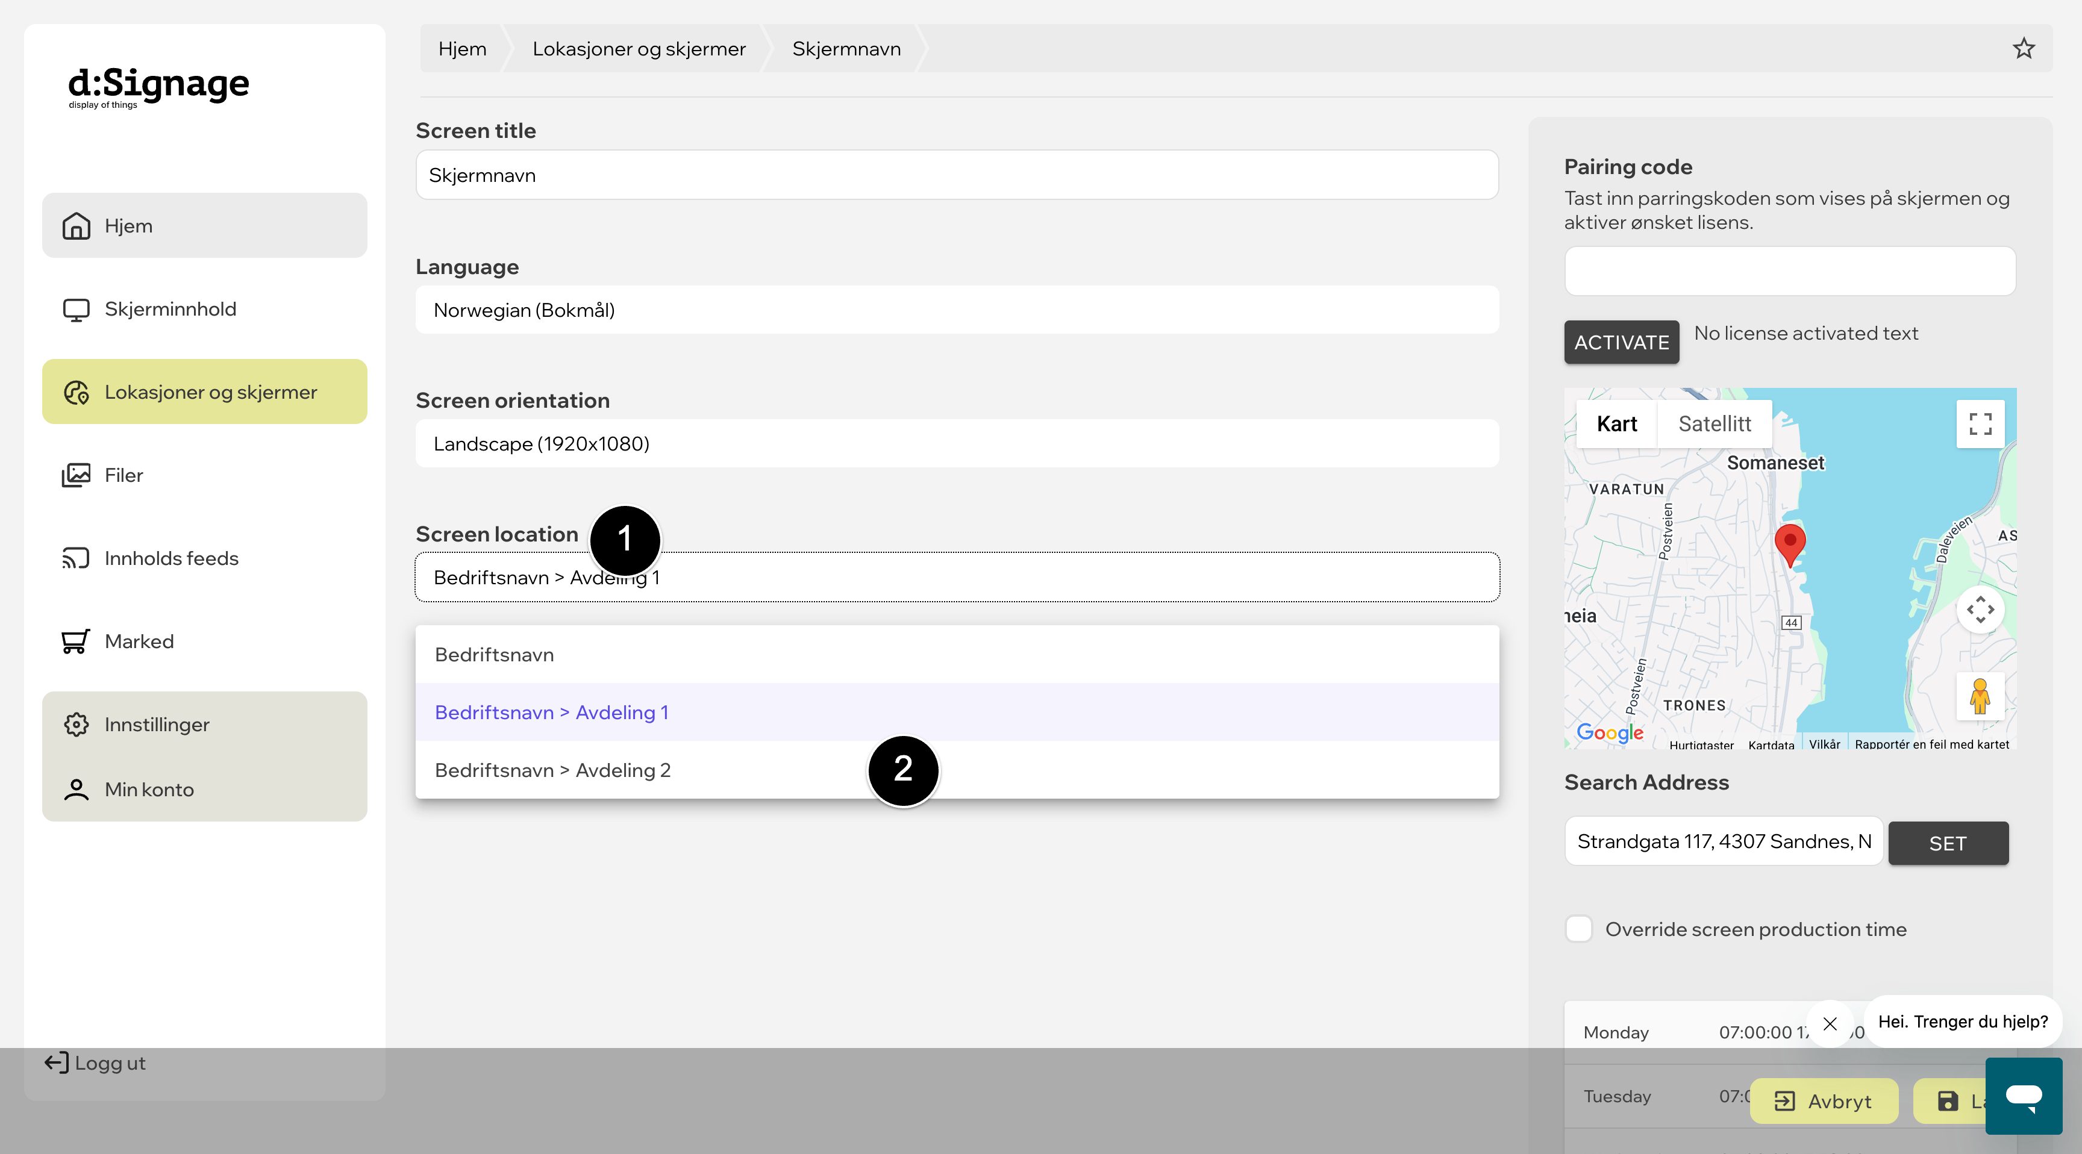The width and height of the screenshot is (2082, 1154).
Task: Click the ACTIVATE button
Action: point(1621,342)
